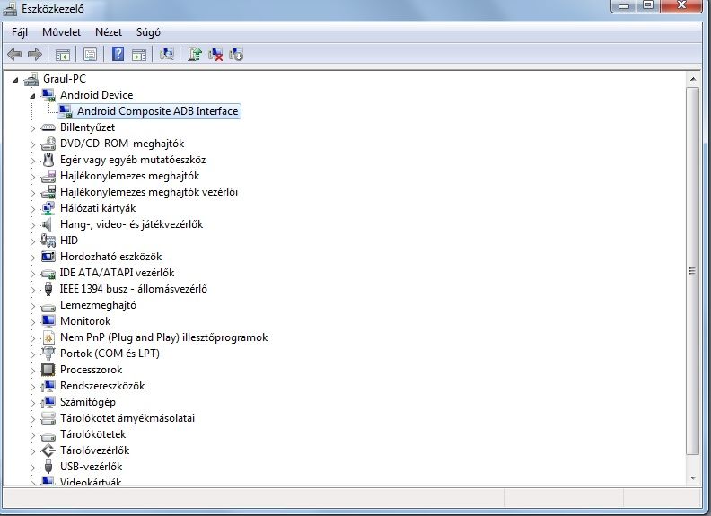
Task: Scan for hardware changes toolbar icon
Action: click(x=166, y=55)
